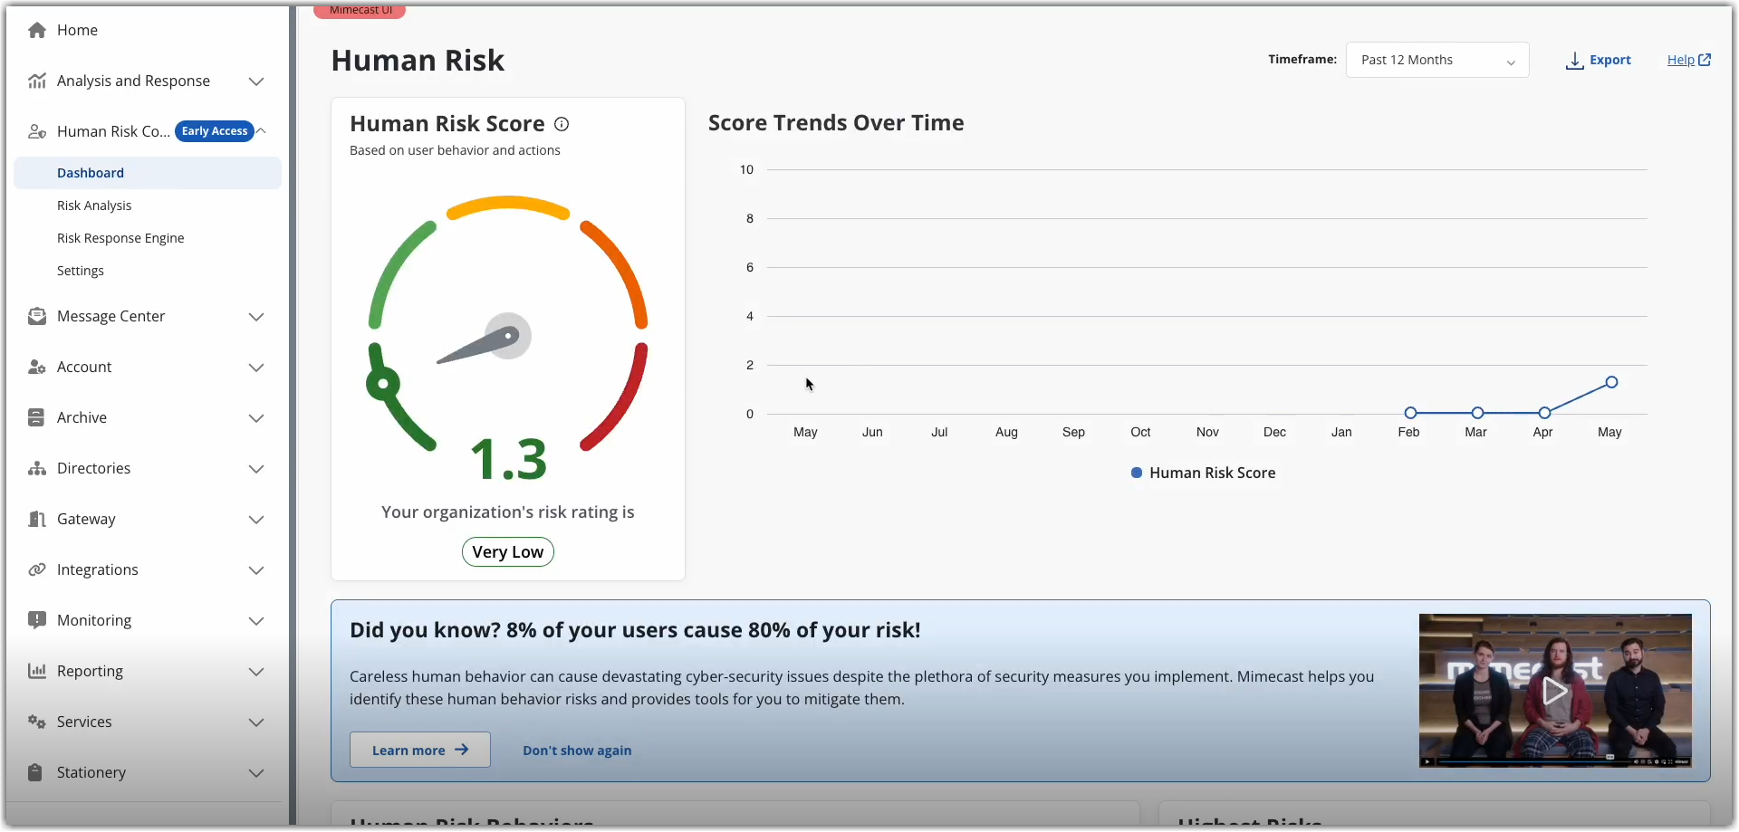Image resolution: width=1739 pixels, height=832 pixels.
Task: Click the Home icon in the sidebar
Action: (x=36, y=30)
